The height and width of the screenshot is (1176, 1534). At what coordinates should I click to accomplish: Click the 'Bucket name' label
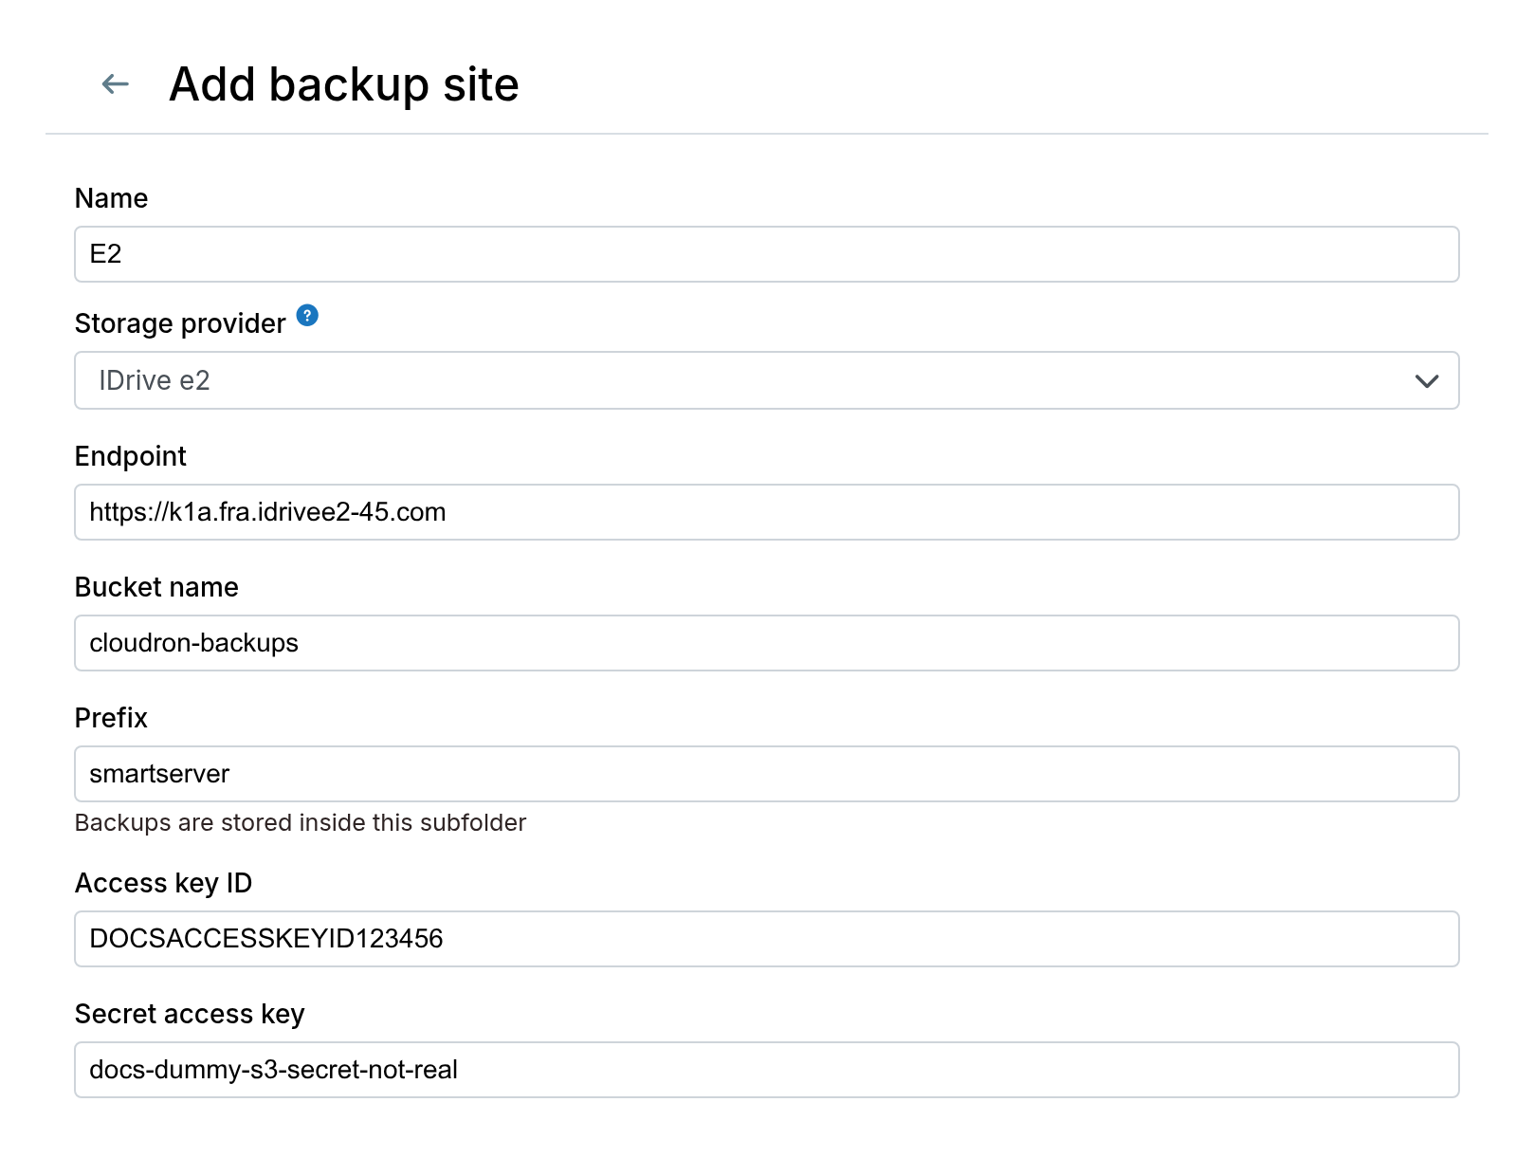(156, 587)
